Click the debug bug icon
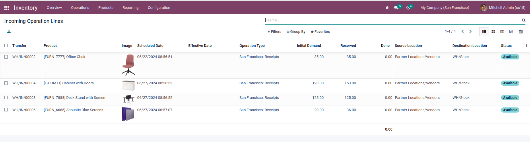 coord(387,8)
